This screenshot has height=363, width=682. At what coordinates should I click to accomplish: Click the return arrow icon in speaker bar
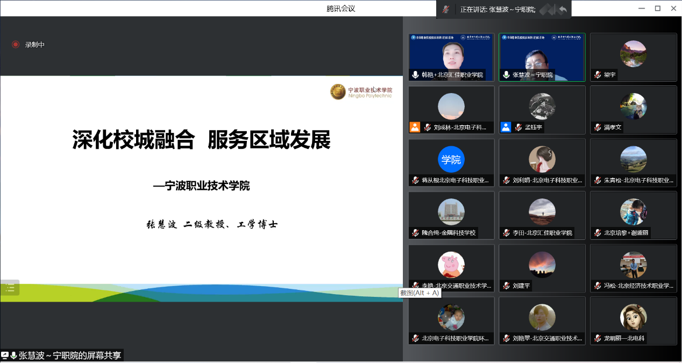click(x=563, y=9)
